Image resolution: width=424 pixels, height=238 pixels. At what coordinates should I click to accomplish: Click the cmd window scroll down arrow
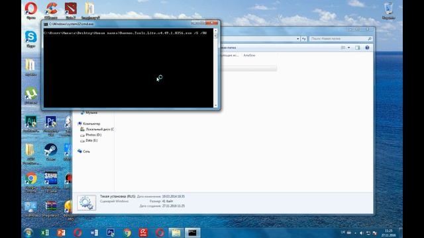pos(215,106)
